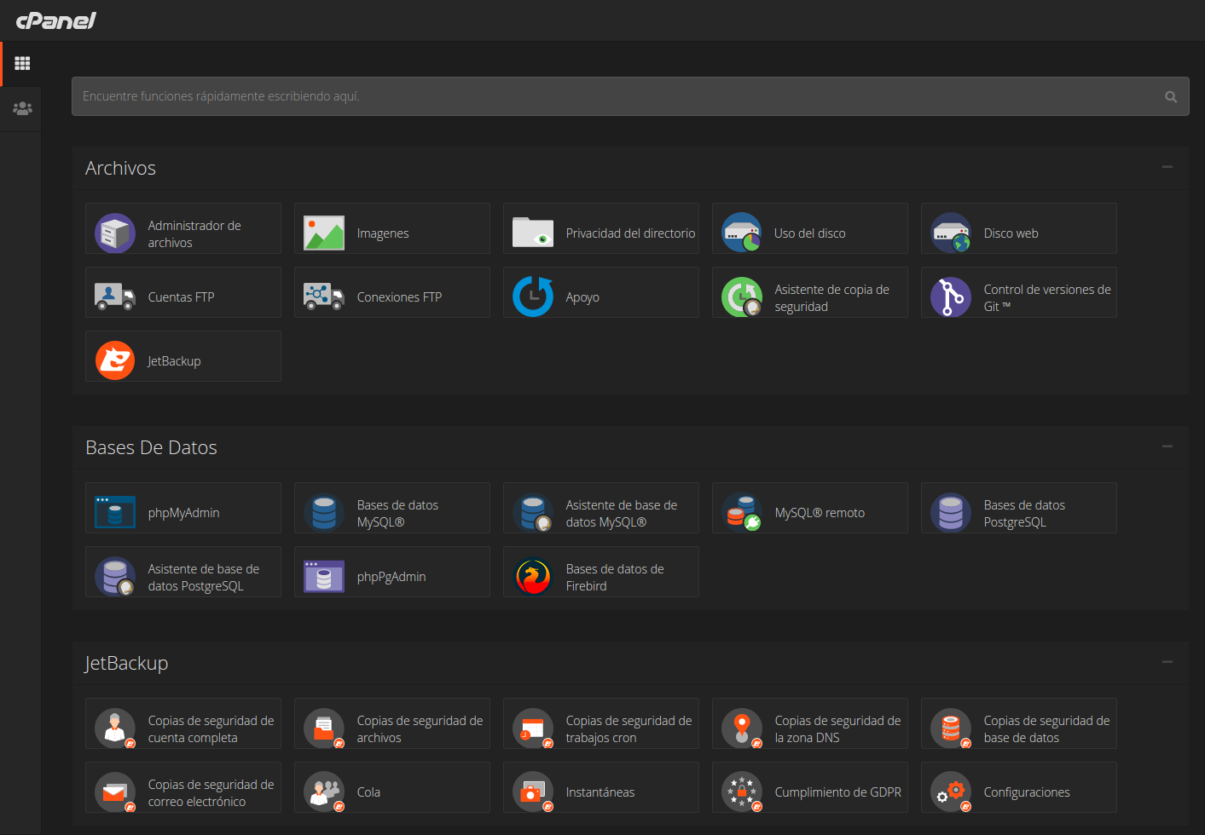Viewport: 1205px width, 835px height.
Task: Click the Cuentas FTP truck icon
Action: (115, 297)
